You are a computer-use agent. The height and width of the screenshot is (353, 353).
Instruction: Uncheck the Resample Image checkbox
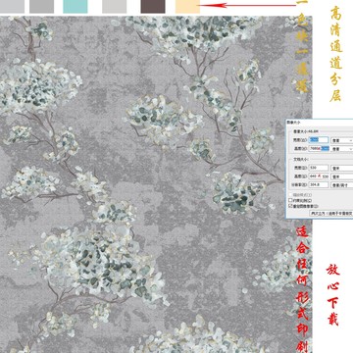coord(290,206)
